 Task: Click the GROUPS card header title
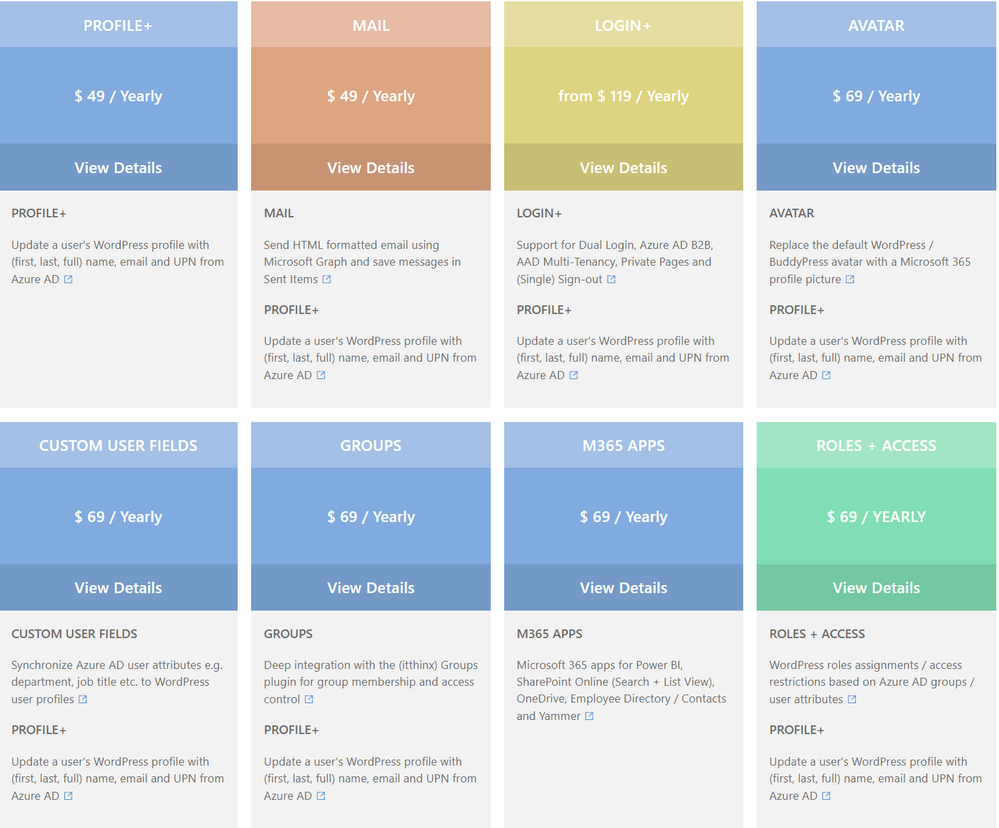(371, 446)
